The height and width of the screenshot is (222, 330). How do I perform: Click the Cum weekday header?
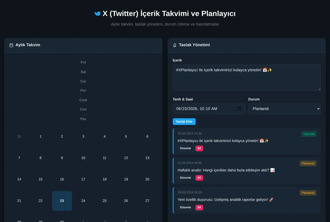(x=83, y=100)
